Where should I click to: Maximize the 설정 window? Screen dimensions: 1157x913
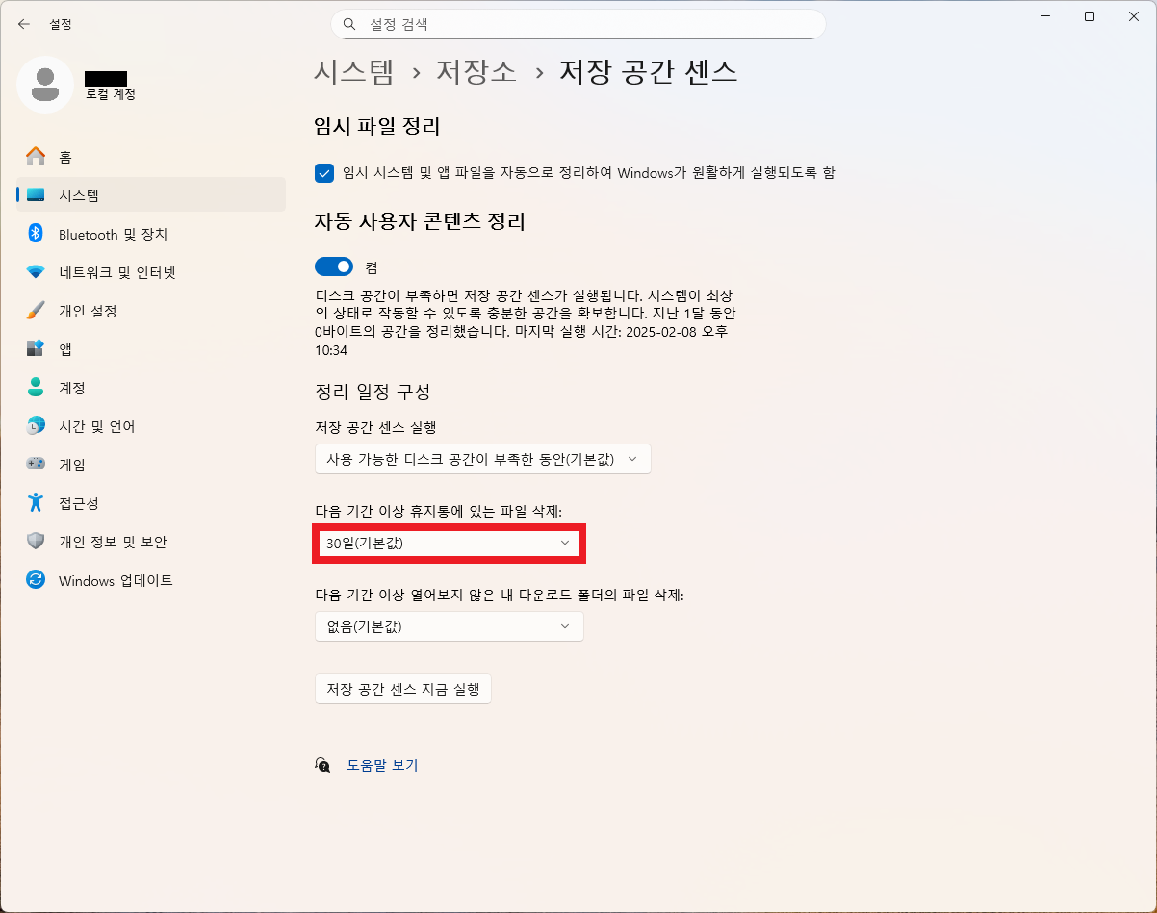point(1090,16)
